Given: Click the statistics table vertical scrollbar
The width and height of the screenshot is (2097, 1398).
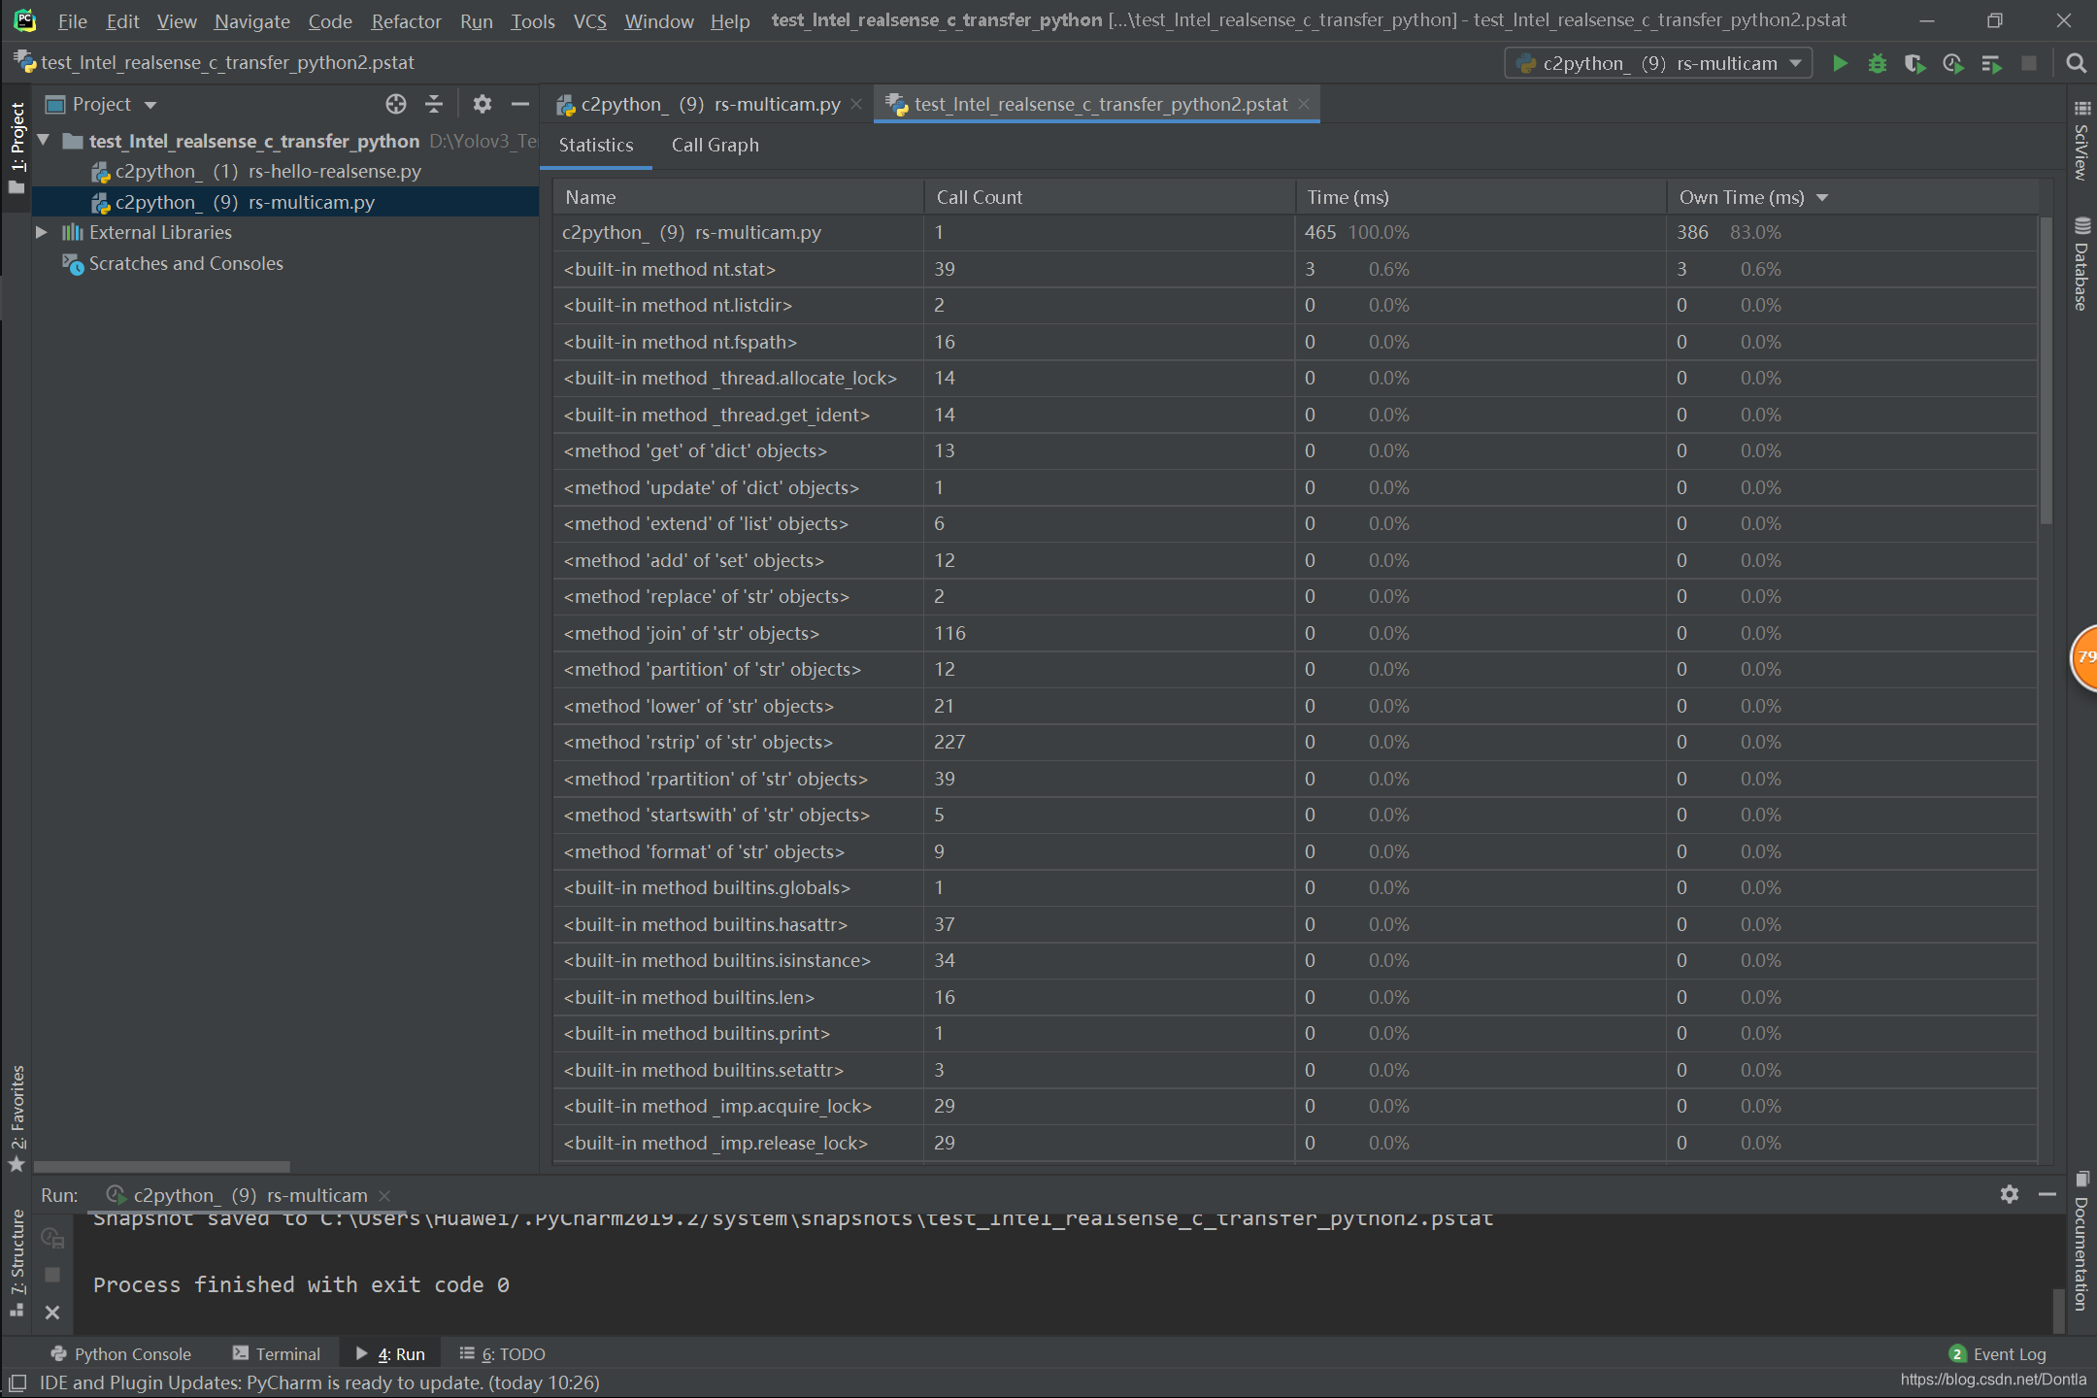Looking at the screenshot, I should [2046, 369].
